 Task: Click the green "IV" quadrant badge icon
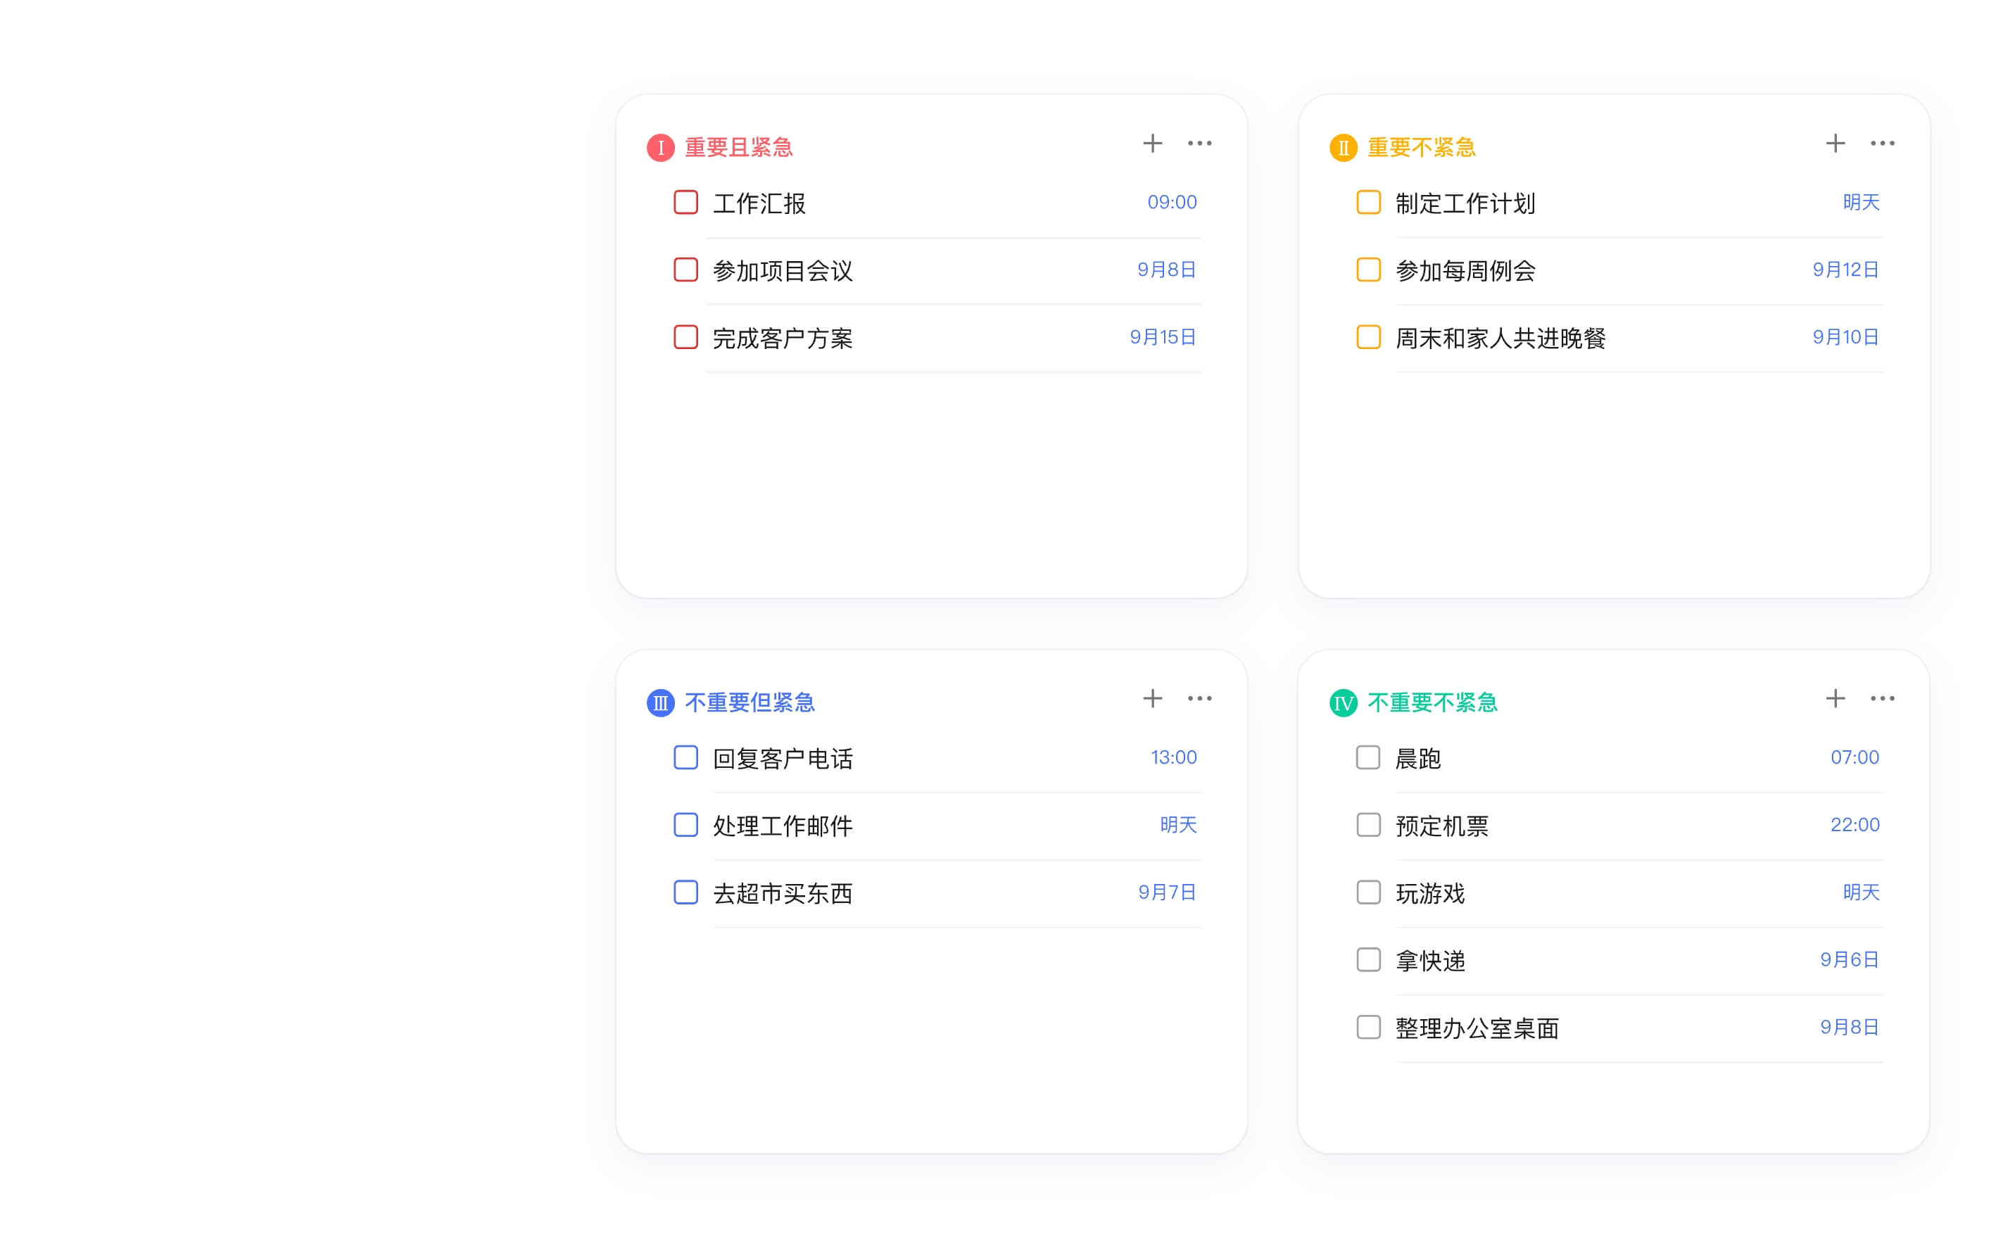[x=1343, y=702]
